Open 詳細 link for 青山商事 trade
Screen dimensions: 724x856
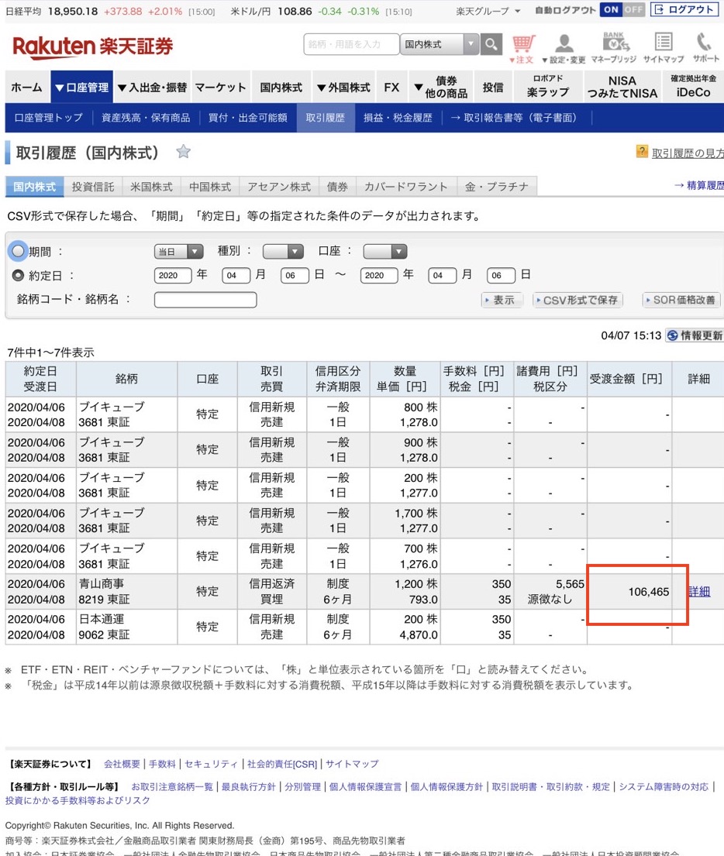tap(698, 591)
